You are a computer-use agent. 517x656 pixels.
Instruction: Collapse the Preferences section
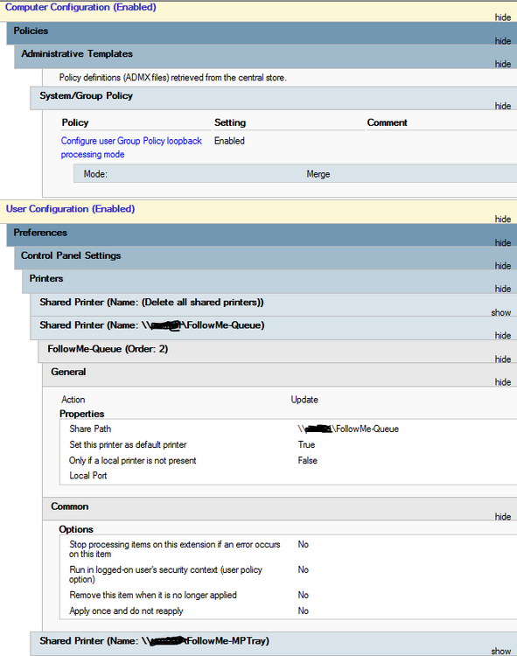click(x=503, y=243)
